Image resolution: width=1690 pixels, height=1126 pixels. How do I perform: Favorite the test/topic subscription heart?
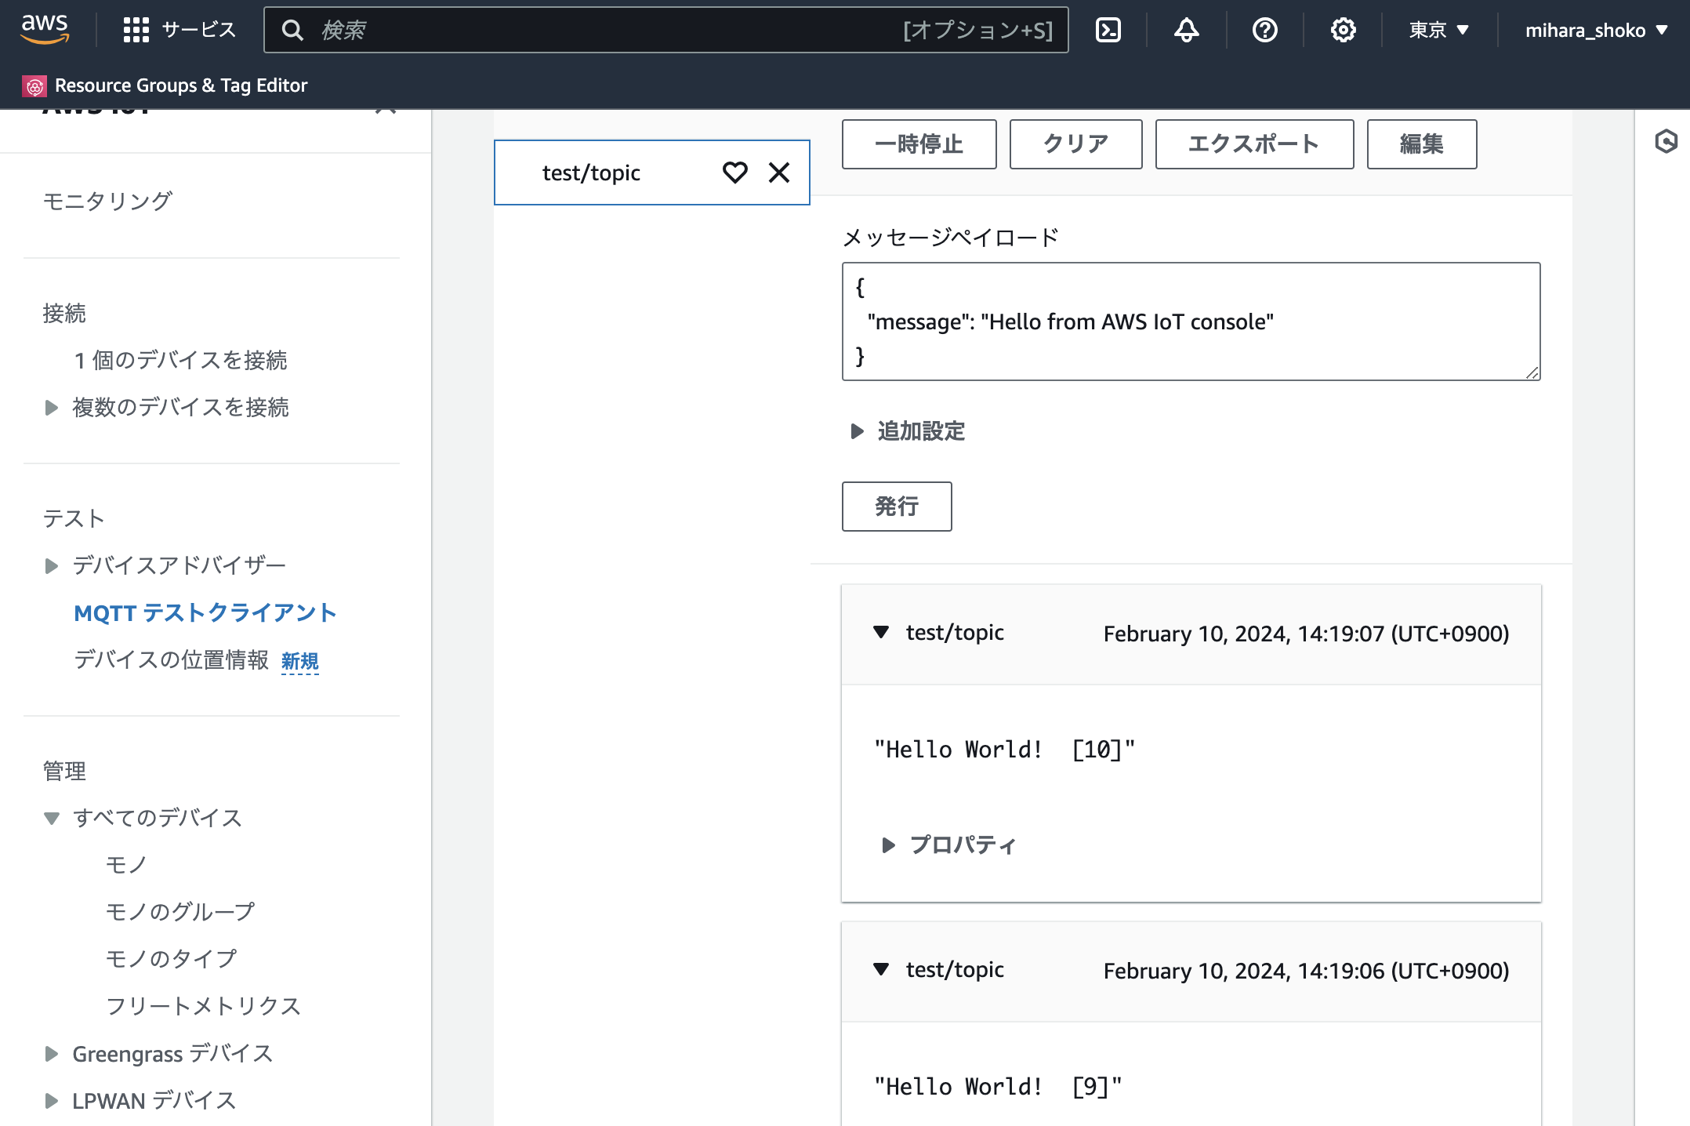tap(734, 173)
